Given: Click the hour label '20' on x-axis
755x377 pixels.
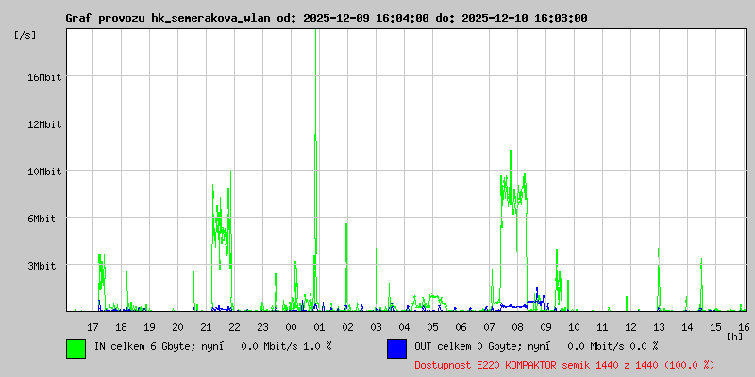Looking at the screenshot, I should pyautogui.click(x=177, y=327).
